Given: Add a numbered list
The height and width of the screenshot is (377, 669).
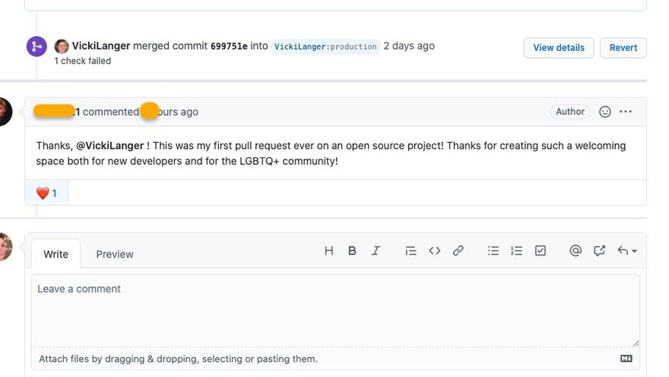Looking at the screenshot, I should [x=516, y=251].
